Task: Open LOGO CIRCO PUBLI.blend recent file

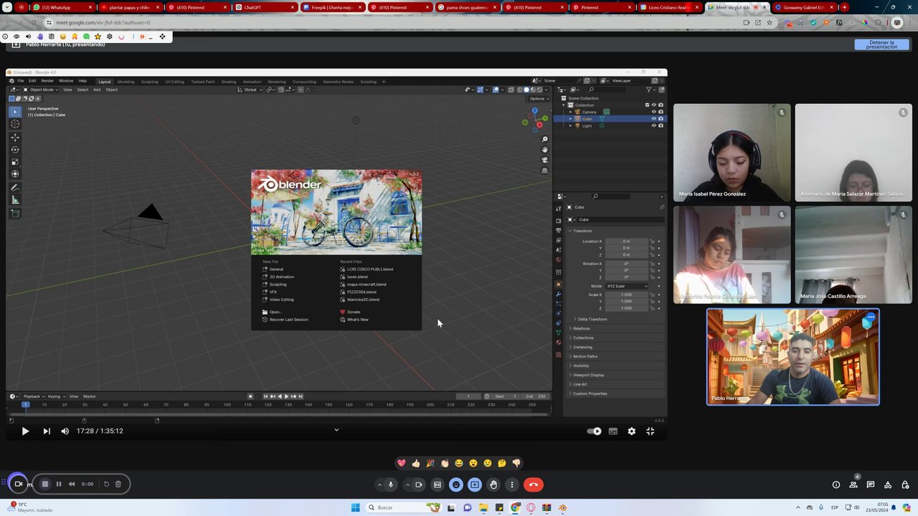Action: pos(366,269)
